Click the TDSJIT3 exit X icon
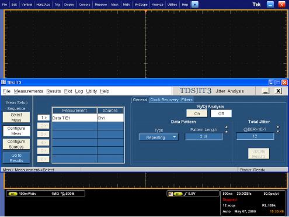Image resolution: width=289 pixels, height=217 pixels. [278, 91]
